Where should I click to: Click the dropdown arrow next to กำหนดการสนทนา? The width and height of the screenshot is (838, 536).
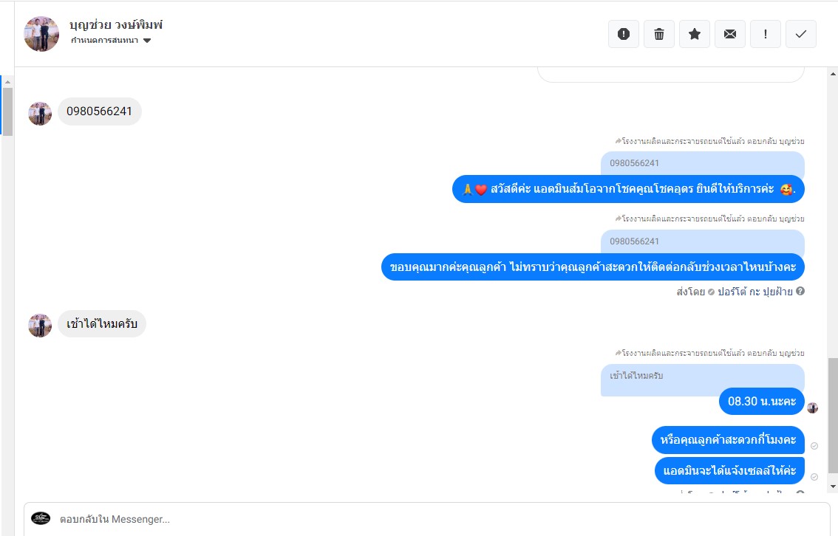(x=147, y=41)
